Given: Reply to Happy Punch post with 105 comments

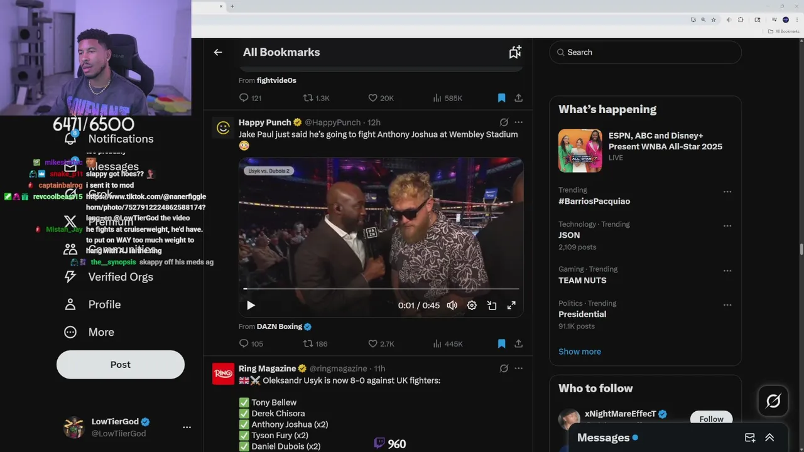Looking at the screenshot, I should (251, 343).
